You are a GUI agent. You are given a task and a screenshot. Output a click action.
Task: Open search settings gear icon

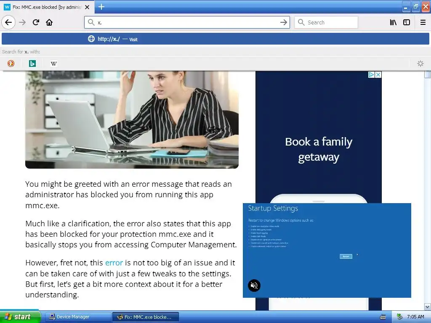coord(420,64)
